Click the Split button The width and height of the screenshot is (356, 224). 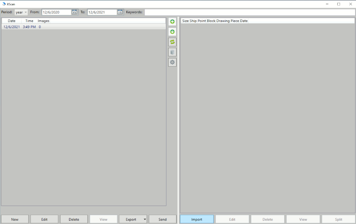coord(338,219)
